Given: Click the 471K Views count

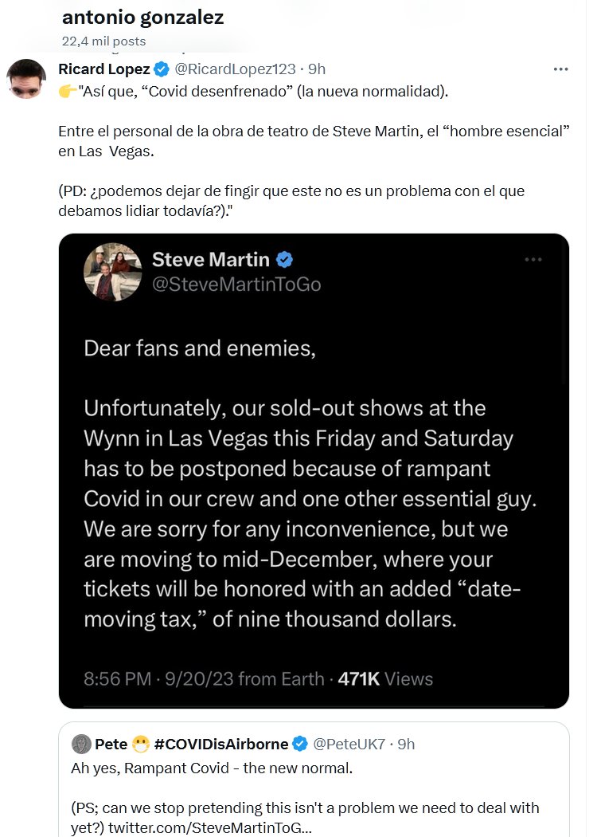Looking at the screenshot, I should point(385,679).
